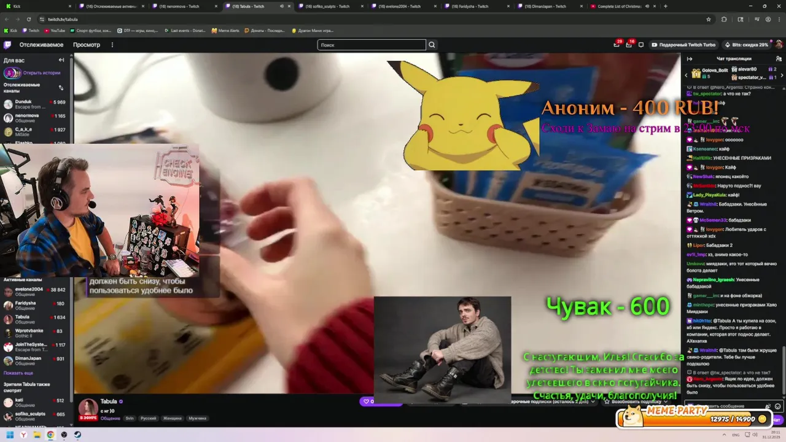Image resolution: width=786 pixels, height=442 pixels.
Task: Select the Русский stream tag
Action: click(x=149, y=418)
